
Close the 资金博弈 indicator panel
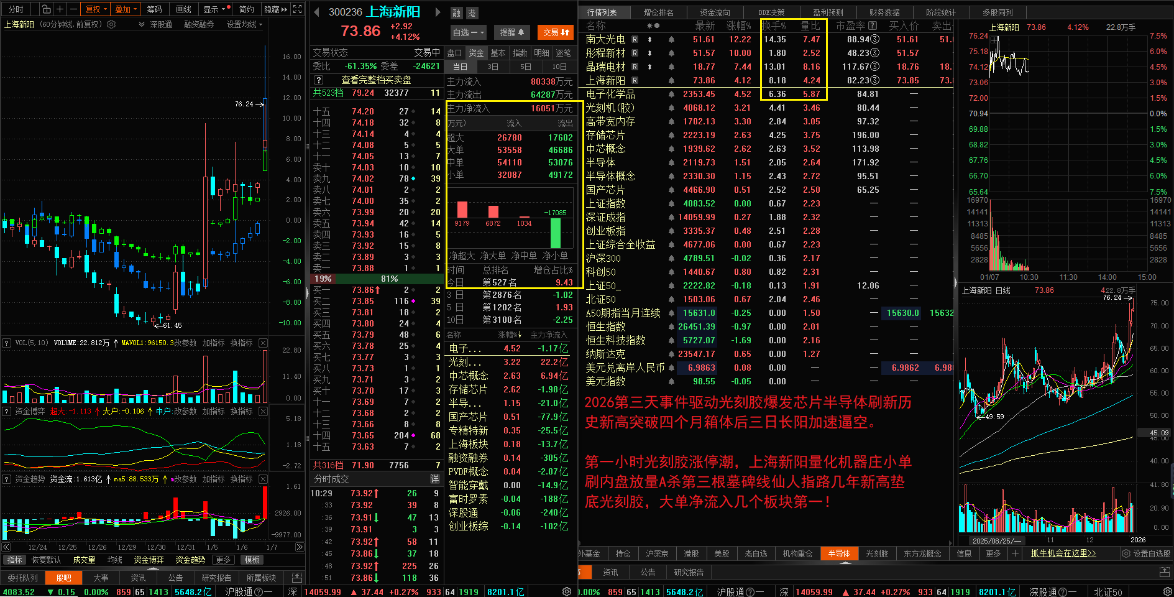264,411
